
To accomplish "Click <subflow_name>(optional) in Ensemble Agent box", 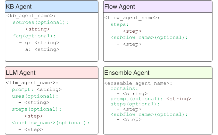I will pyautogui.click(x=149, y=114).
